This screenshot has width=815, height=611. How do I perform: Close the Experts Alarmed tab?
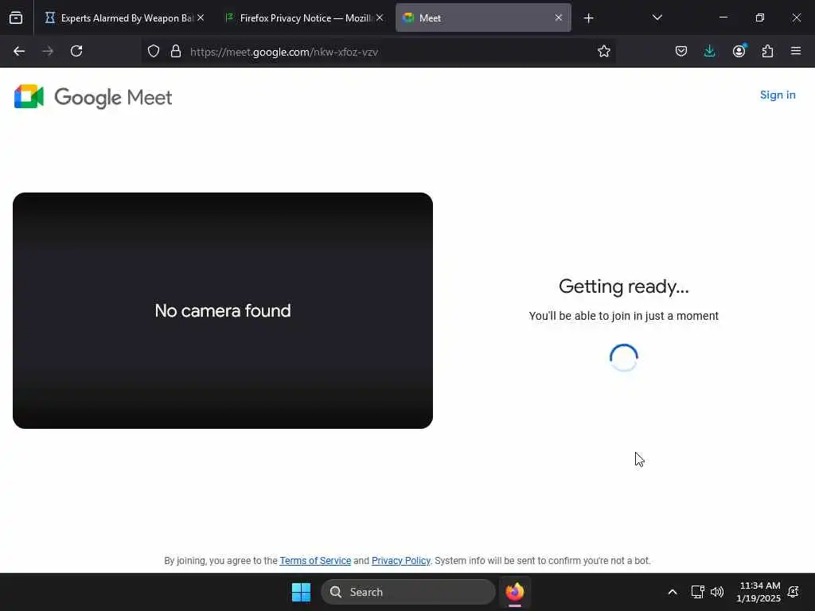coord(201,18)
